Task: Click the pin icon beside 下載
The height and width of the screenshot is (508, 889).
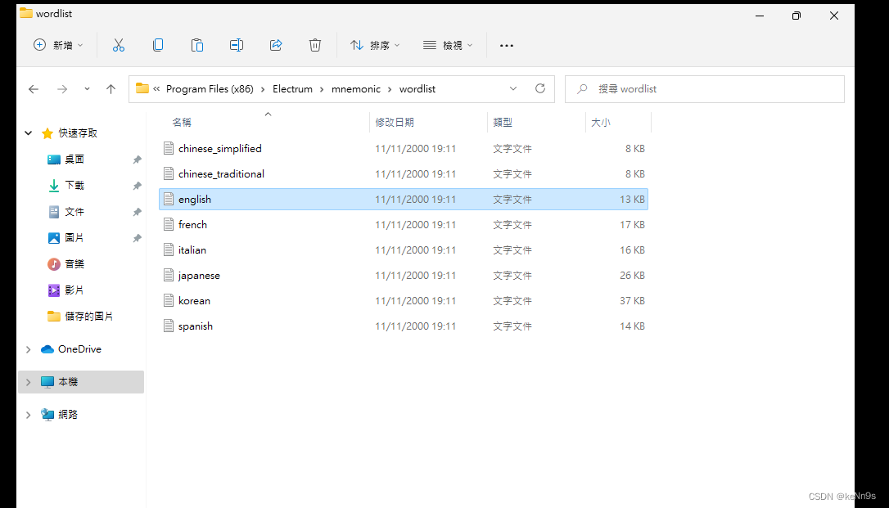Action: [138, 186]
